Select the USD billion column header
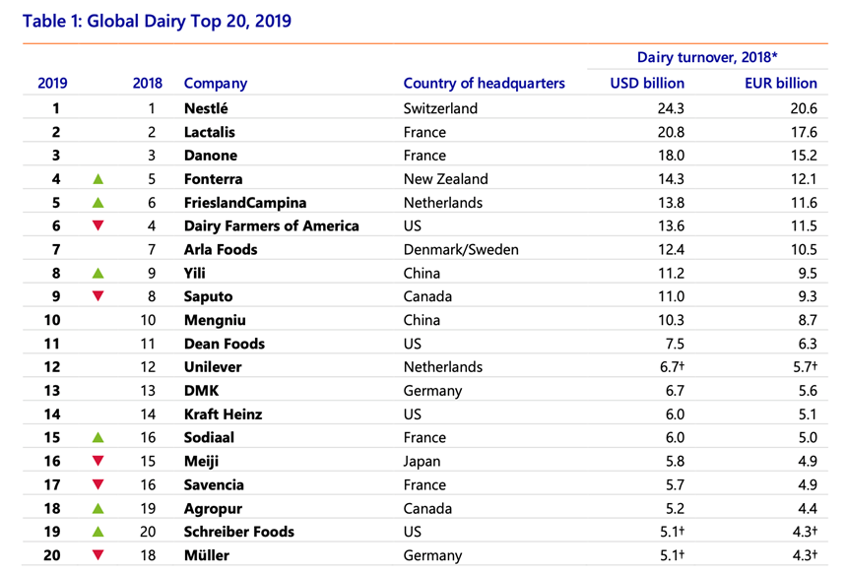Screen dimensions: 846x573 [647, 84]
